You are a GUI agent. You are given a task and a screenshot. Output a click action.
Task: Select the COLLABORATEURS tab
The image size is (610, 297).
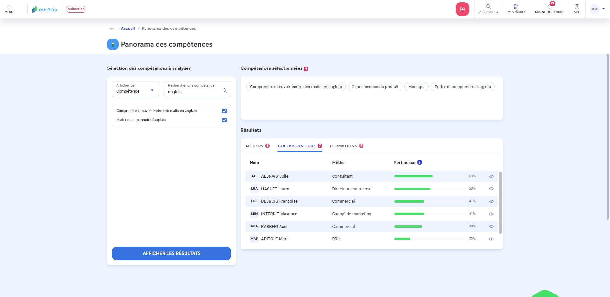tap(300, 146)
